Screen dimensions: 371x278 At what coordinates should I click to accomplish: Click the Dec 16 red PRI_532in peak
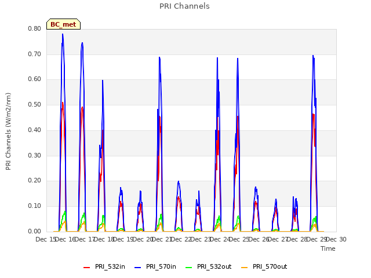click(82, 107)
